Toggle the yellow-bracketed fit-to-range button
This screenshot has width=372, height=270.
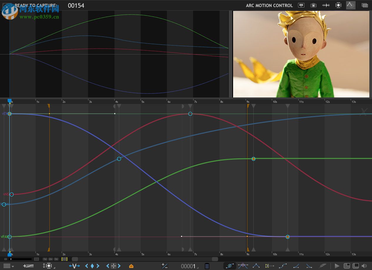point(64,259)
